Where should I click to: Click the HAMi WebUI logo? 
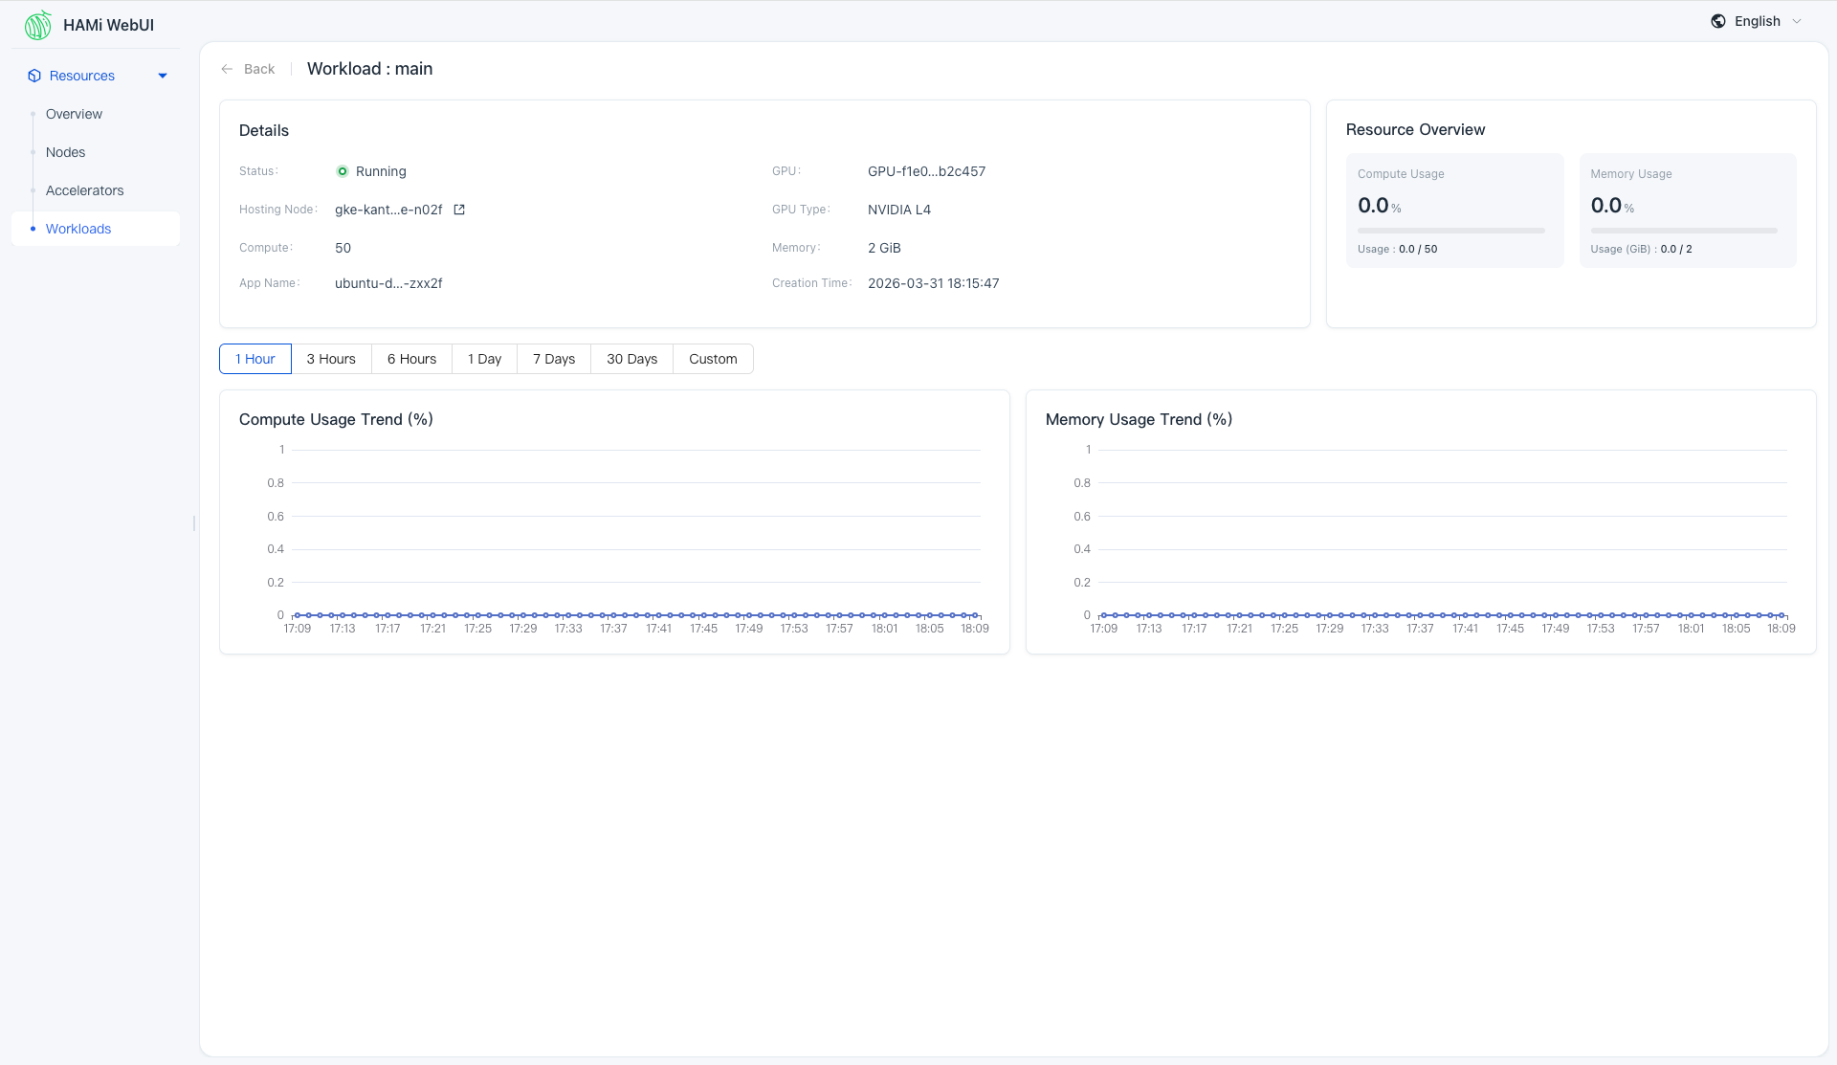[x=38, y=25]
